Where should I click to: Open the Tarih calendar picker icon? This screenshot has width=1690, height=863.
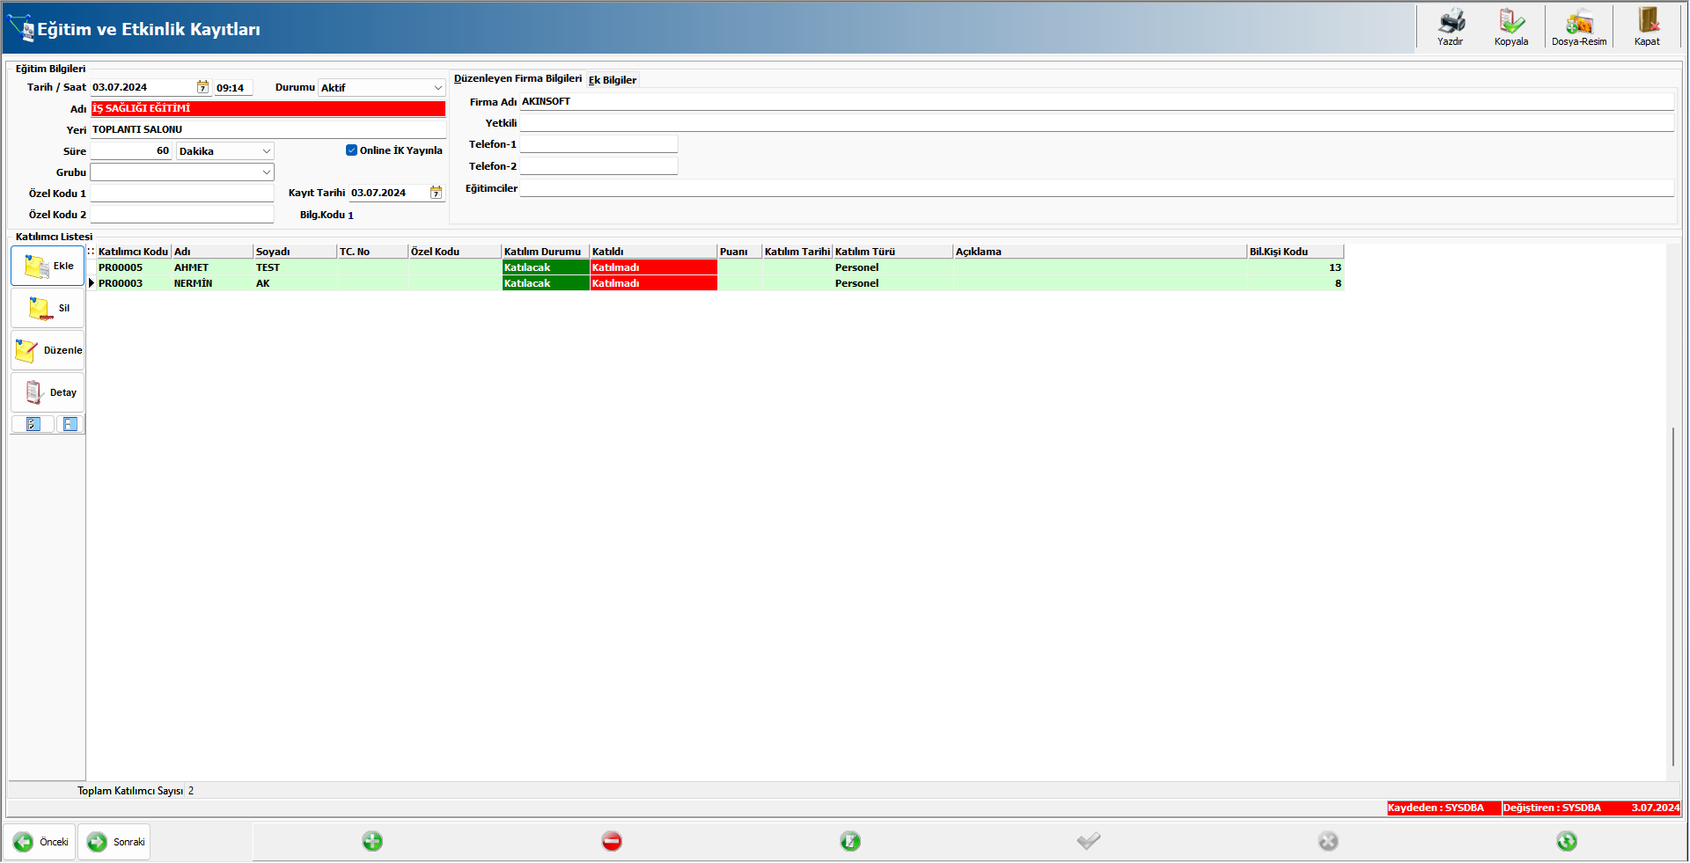click(x=202, y=87)
